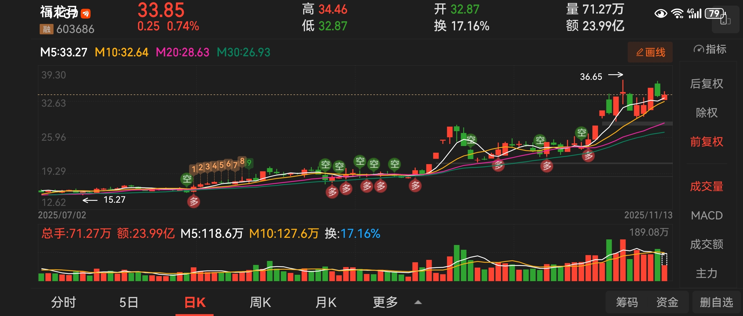Click the 空 marker at chart start
This screenshot has width=743, height=316.
(x=187, y=179)
